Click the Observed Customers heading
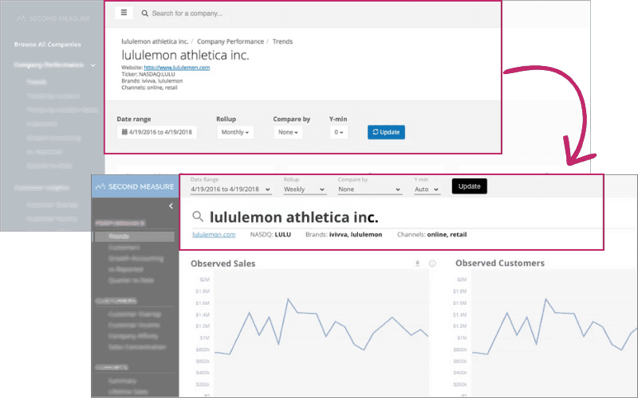Image resolution: width=638 pixels, height=398 pixels. pyautogui.click(x=500, y=263)
